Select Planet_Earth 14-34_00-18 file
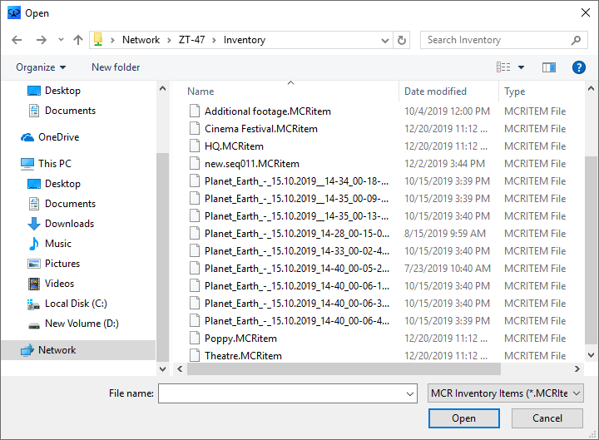599x440 pixels. click(296, 181)
